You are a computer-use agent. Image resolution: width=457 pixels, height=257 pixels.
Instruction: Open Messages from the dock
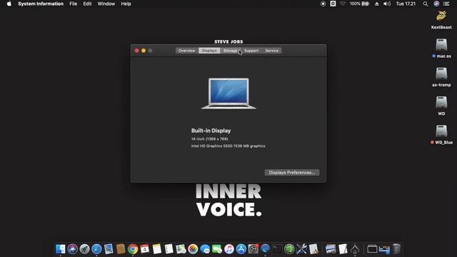click(205, 249)
